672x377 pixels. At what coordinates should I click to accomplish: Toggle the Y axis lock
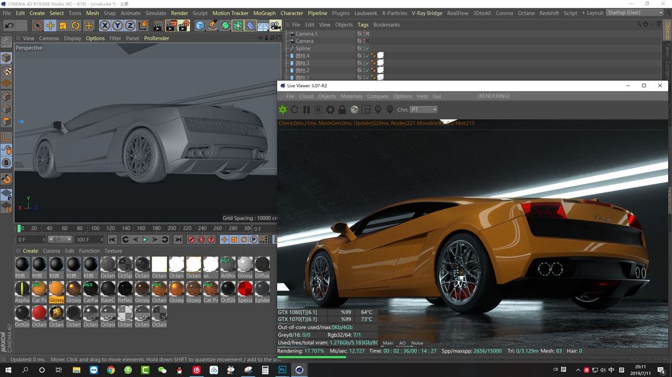tap(117, 26)
